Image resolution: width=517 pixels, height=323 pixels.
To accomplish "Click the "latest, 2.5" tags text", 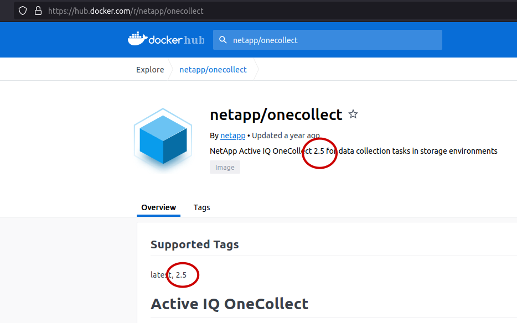I will [168, 274].
